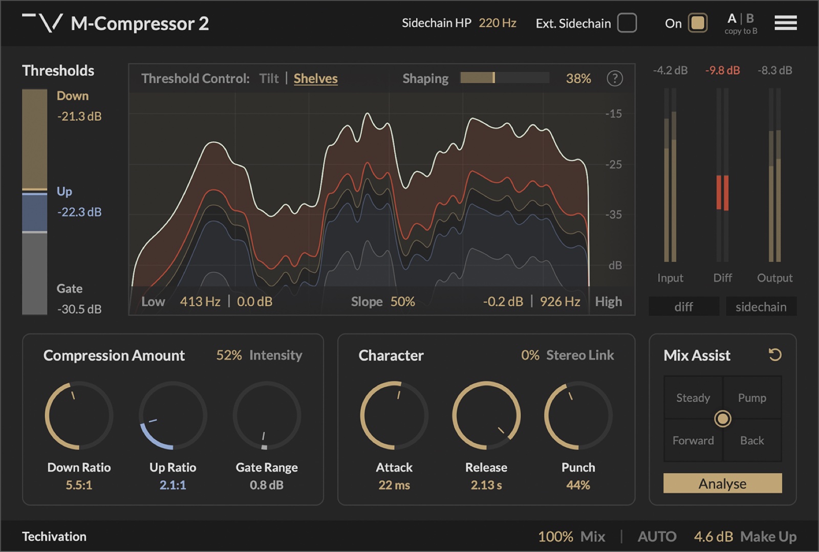Click the Slope 50% value
Screen dimensions: 819x552
click(403, 301)
